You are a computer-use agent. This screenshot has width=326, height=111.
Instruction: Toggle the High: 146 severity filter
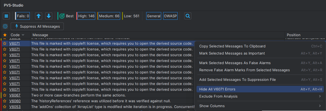pos(86,16)
